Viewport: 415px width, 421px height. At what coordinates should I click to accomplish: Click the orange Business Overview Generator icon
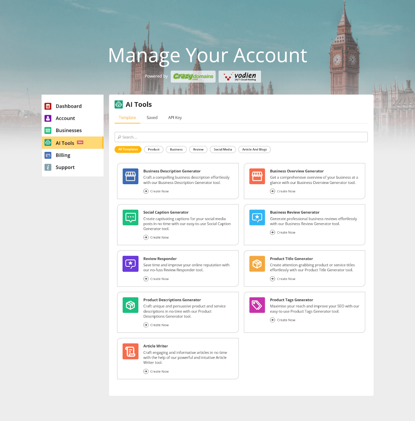[x=257, y=176]
